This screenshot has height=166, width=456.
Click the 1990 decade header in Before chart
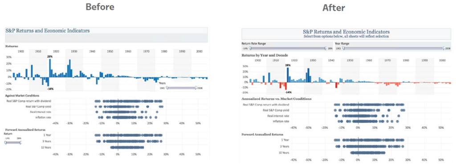[x=182, y=51]
